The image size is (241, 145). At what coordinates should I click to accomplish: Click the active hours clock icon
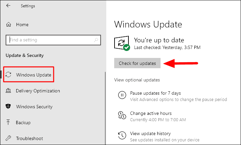point(122,115)
